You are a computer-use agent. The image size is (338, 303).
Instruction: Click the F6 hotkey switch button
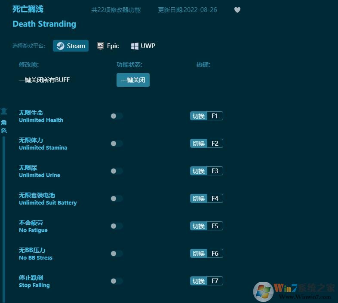coord(206,254)
